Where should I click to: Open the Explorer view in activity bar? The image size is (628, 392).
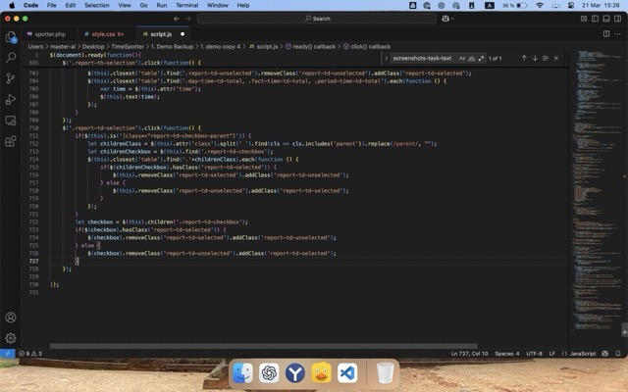coord(11,37)
